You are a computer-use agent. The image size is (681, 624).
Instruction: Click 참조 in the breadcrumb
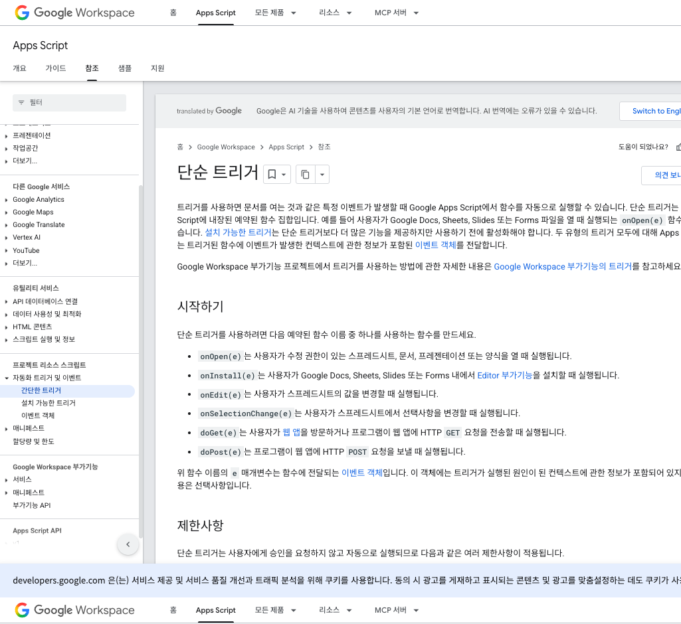324,147
